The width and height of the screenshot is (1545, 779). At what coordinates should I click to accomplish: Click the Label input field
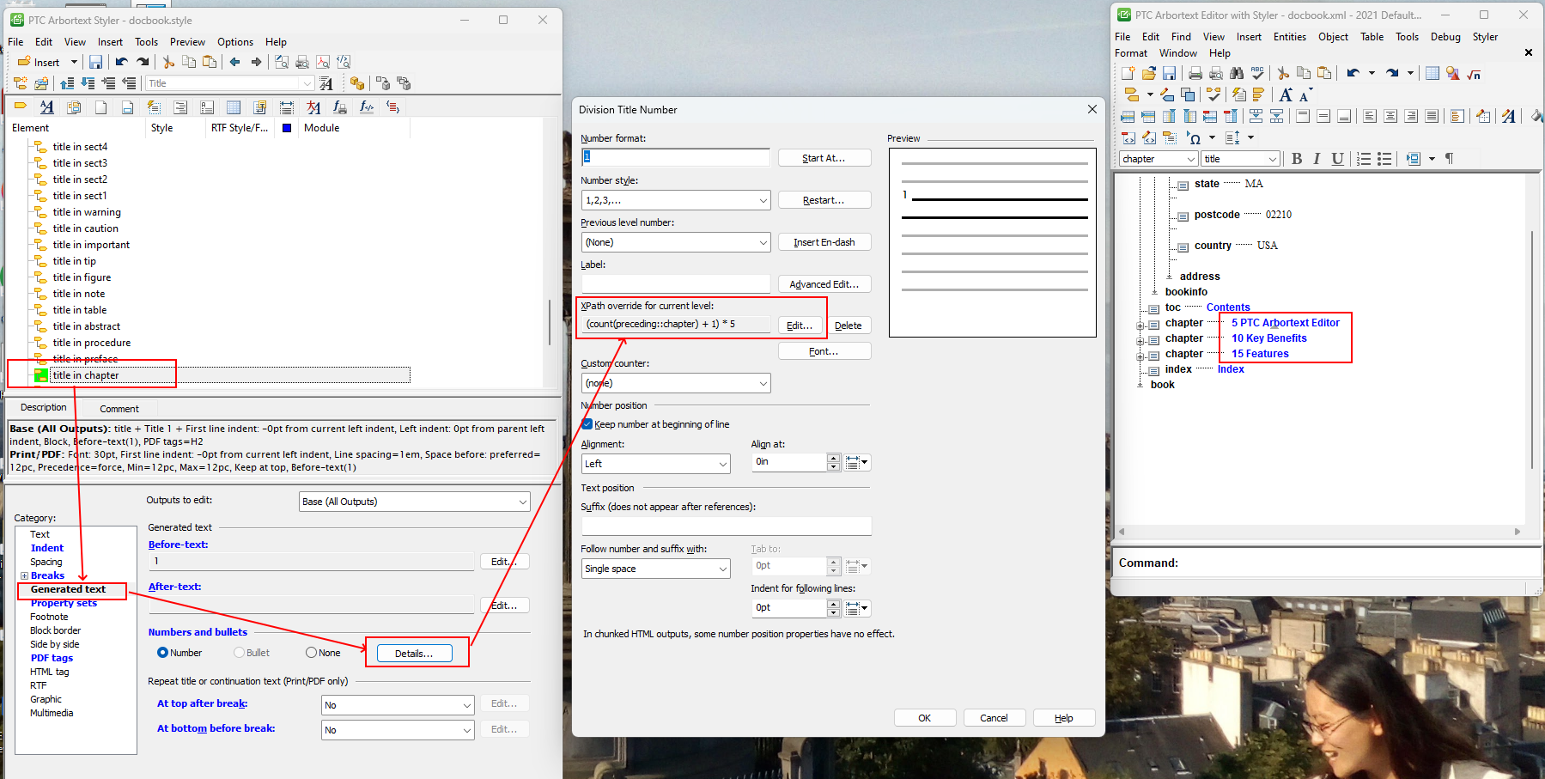point(675,283)
